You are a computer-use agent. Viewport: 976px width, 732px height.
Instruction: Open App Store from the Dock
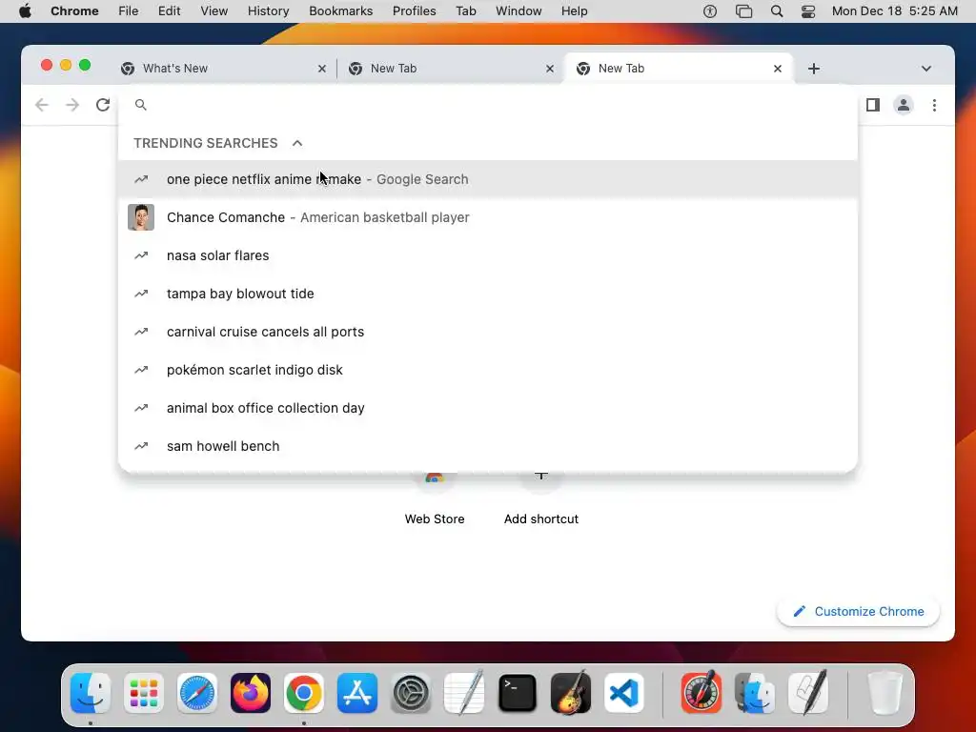point(357,693)
